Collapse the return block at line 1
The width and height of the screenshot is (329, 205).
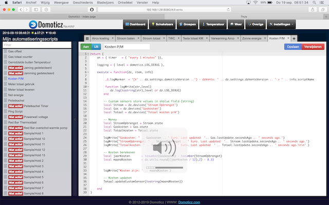click(x=88, y=54)
